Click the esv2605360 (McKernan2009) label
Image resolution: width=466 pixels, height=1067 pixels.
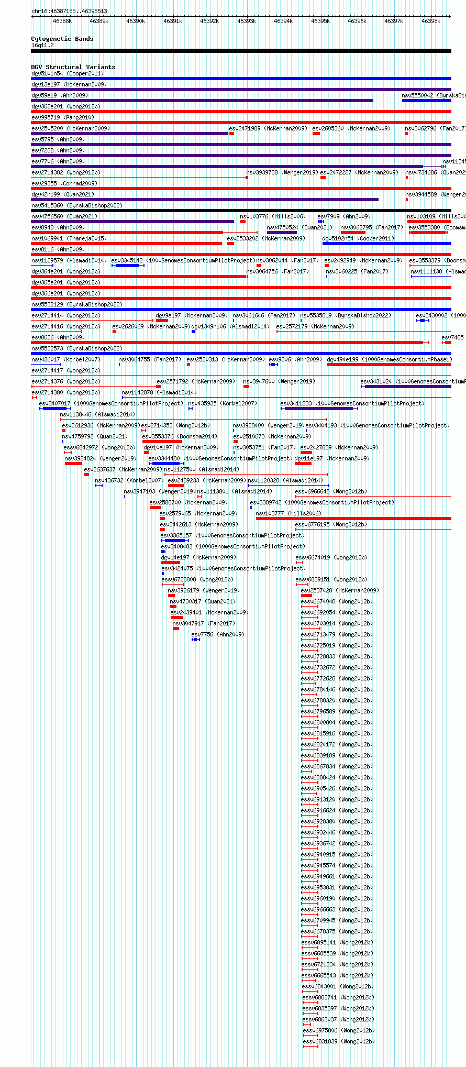[351, 128]
